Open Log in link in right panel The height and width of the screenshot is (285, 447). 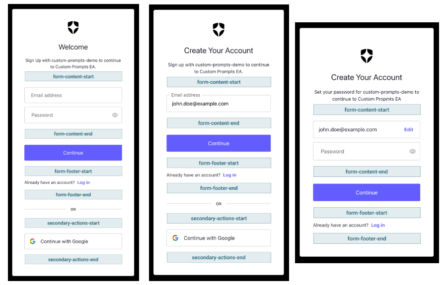(x=378, y=225)
